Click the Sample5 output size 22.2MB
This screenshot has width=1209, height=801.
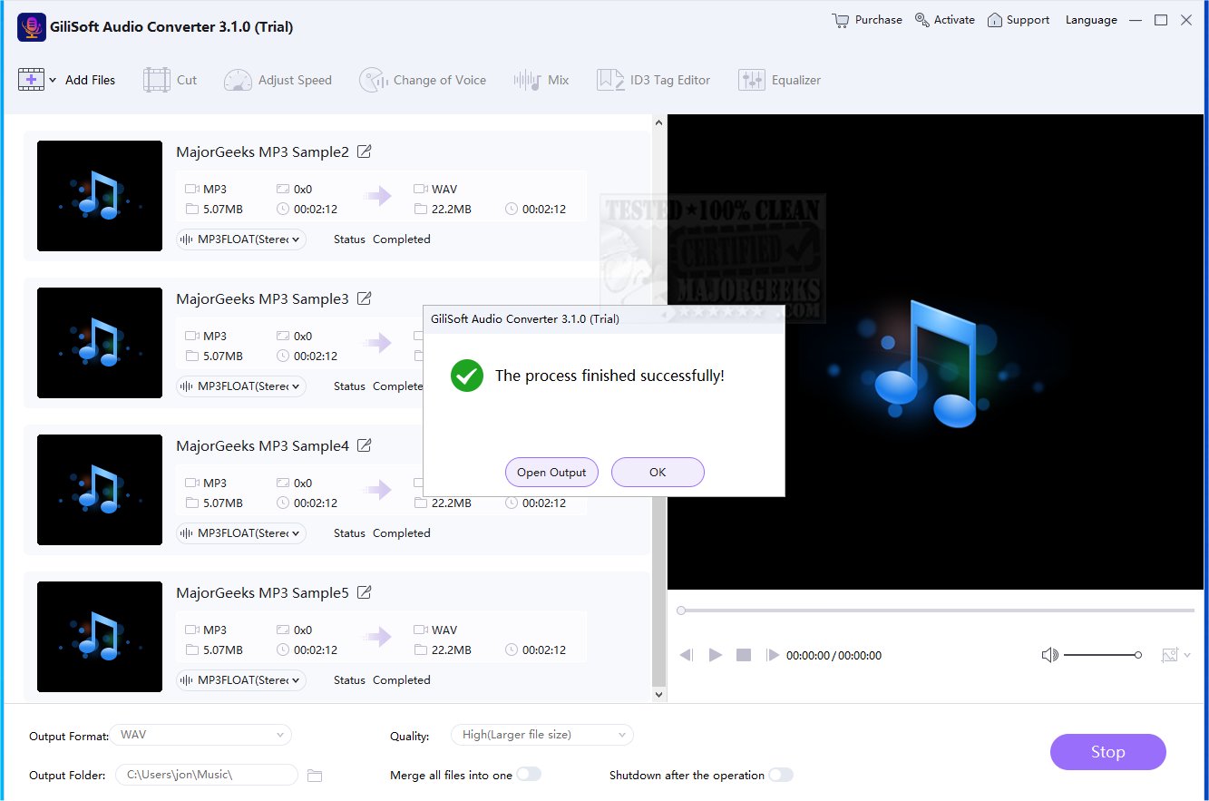(452, 650)
